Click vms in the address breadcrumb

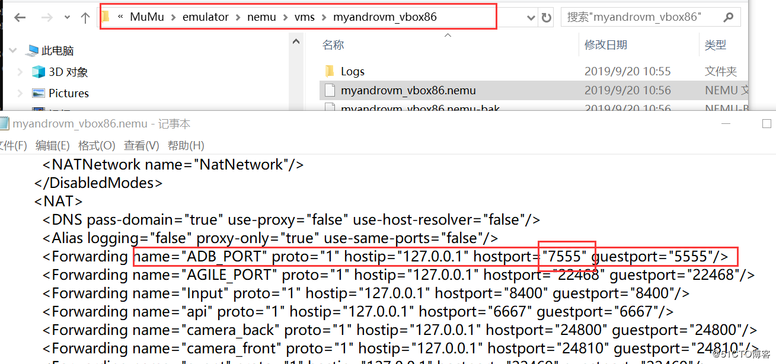305,17
